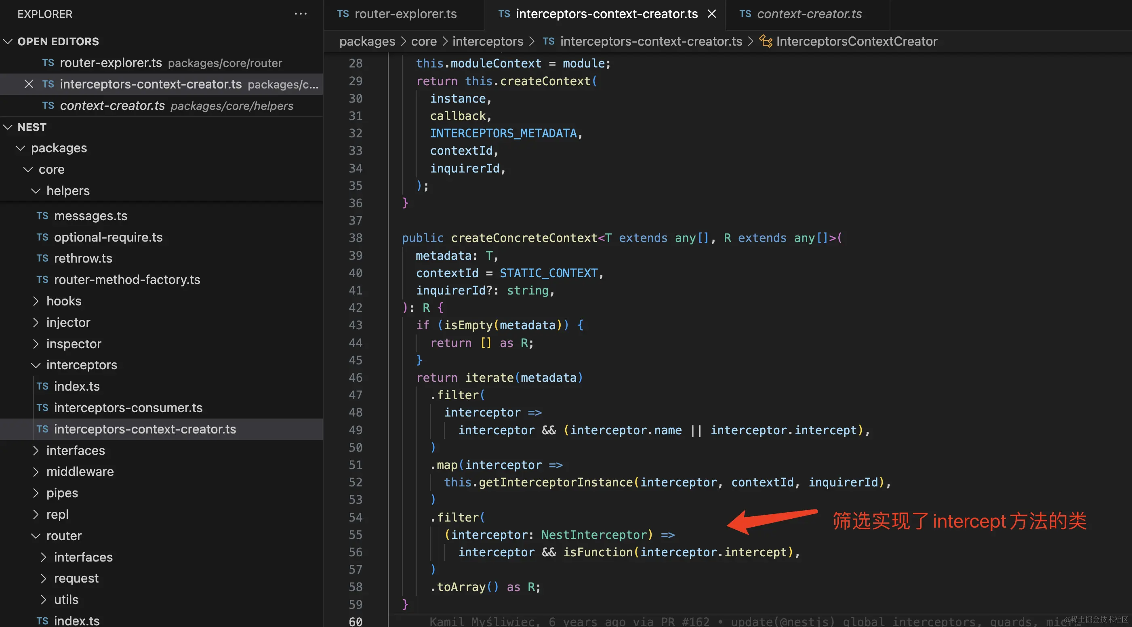This screenshot has width=1132, height=627.
Task: Click line number 54 in gutter
Action: point(356,517)
